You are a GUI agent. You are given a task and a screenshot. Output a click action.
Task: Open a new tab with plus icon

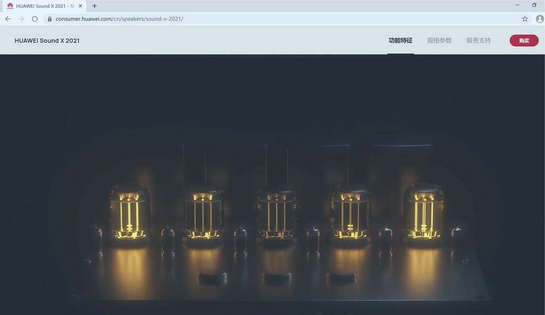tap(95, 6)
